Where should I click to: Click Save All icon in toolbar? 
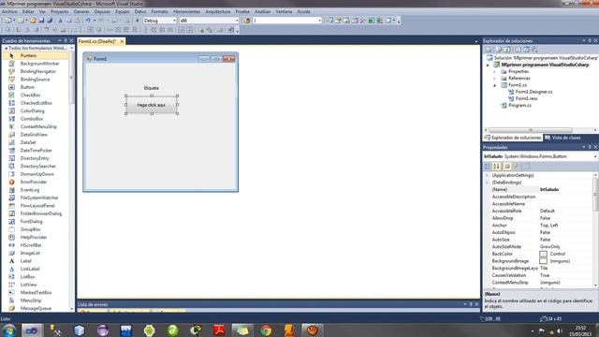(50, 21)
